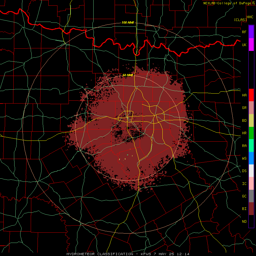Click the pinkish GR legend swatch
256x256 pixels.
point(251,108)
